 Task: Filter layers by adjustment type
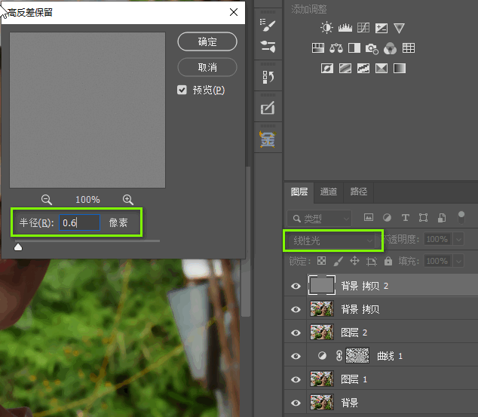coord(387,218)
